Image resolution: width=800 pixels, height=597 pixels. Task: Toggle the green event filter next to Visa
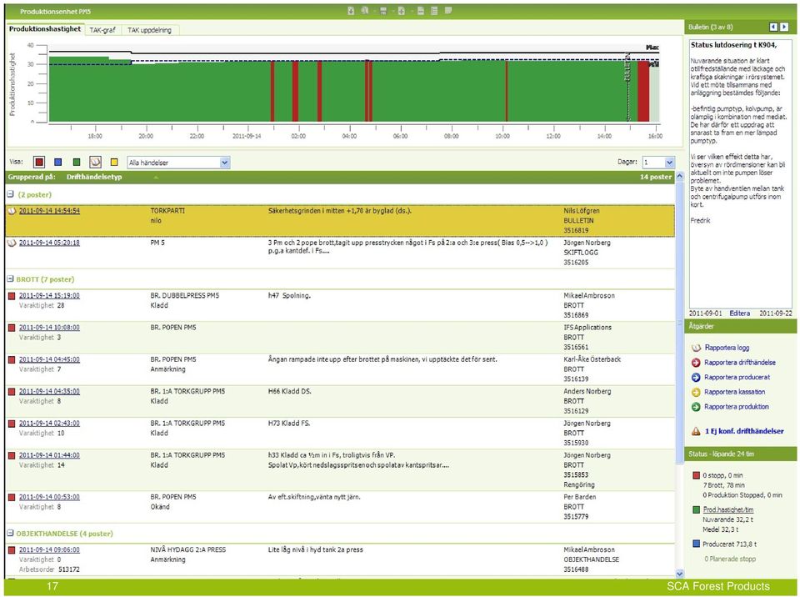(x=77, y=163)
